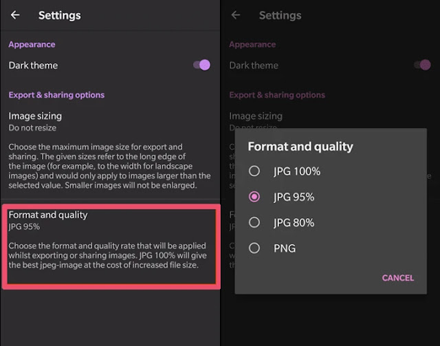Click the bright 'Settings' page title

(59, 15)
